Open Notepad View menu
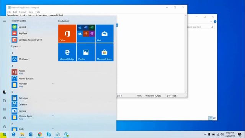 tap(31, 12)
